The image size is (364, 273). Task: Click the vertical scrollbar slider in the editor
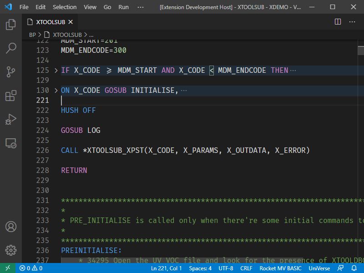tap(361, 51)
